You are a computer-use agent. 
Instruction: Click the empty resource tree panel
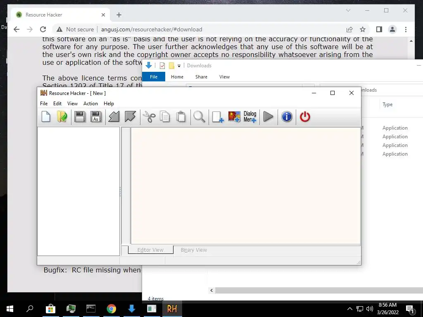[78, 191]
